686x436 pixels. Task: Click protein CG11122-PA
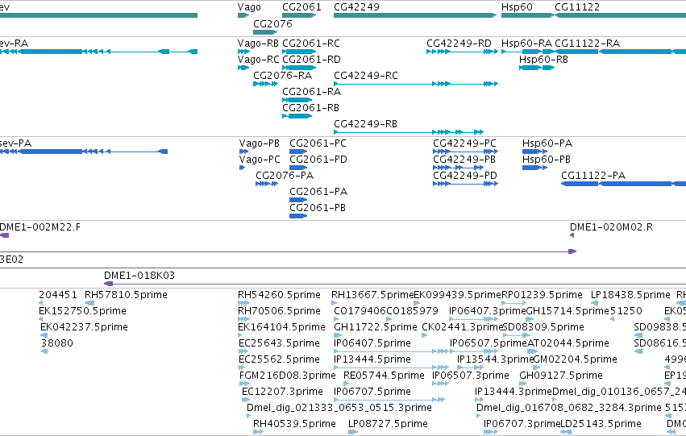tap(593, 176)
